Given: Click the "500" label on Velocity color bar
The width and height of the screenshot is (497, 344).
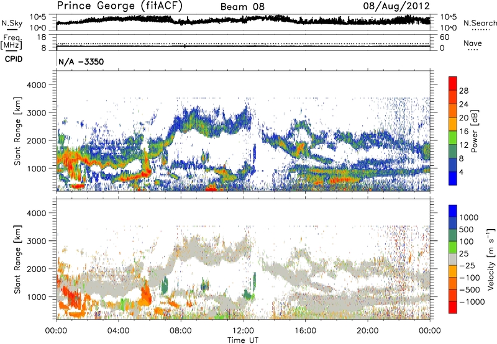Looking at the screenshot, I should (467, 230).
